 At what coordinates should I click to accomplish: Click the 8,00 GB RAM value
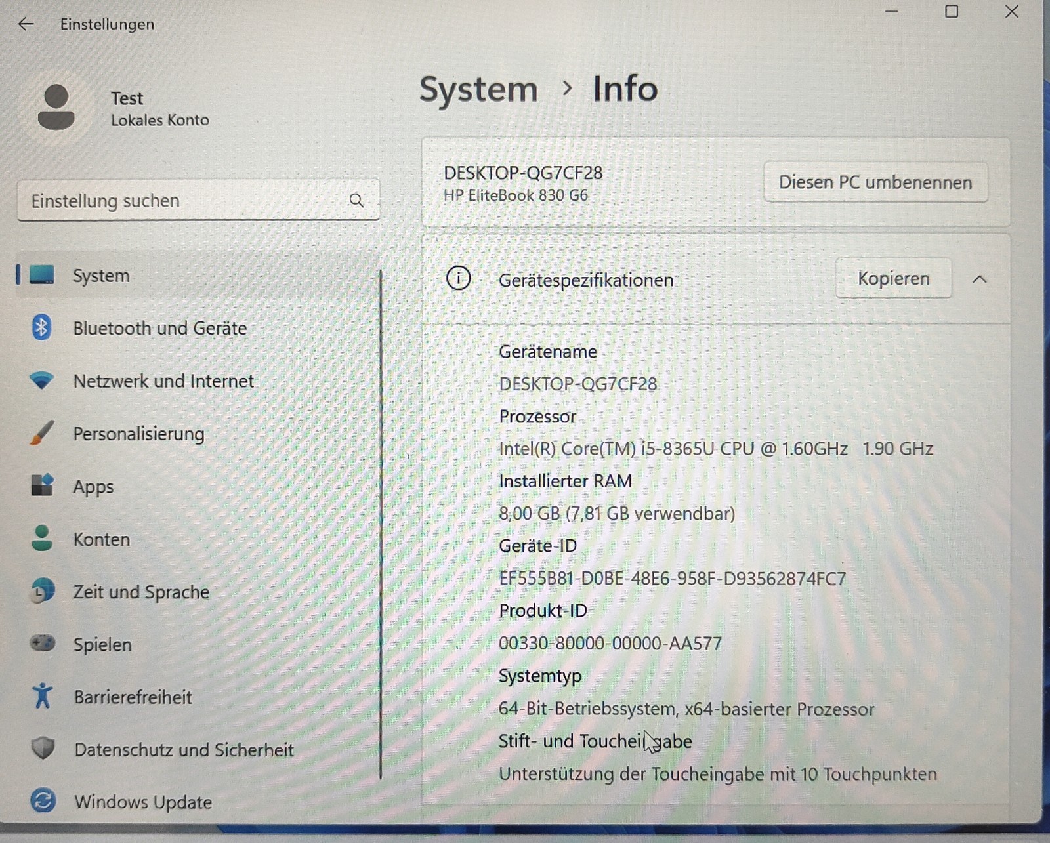tap(617, 513)
